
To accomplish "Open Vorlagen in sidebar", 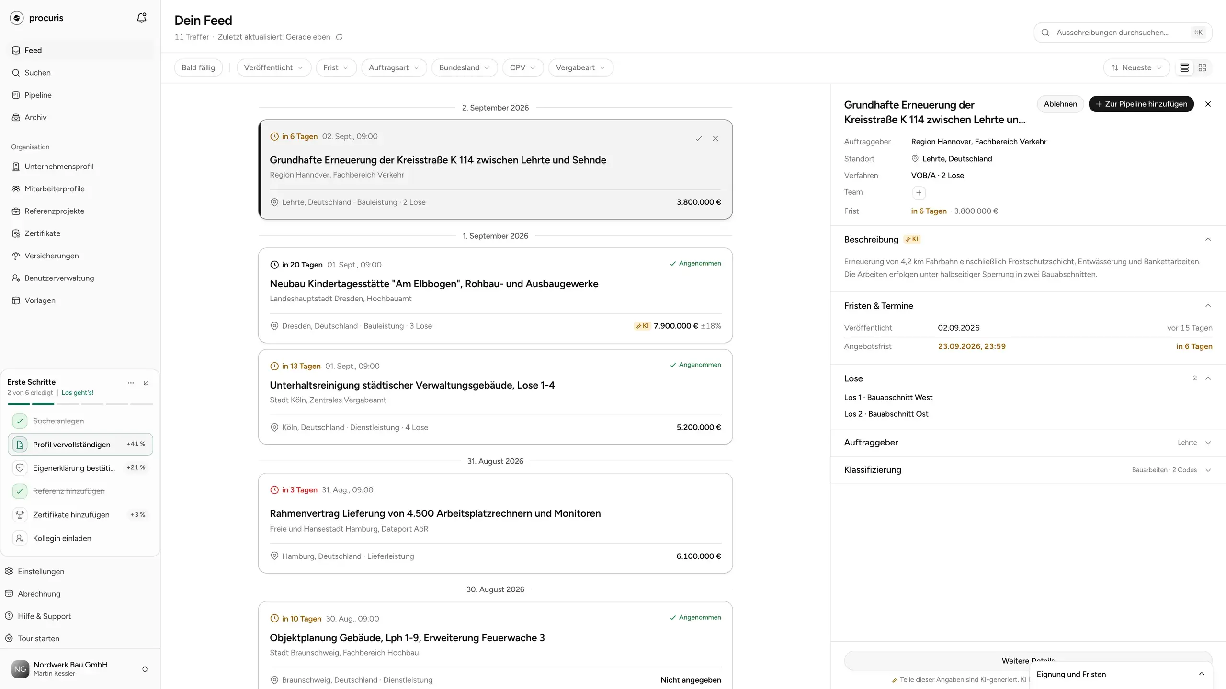I will pos(80,300).
